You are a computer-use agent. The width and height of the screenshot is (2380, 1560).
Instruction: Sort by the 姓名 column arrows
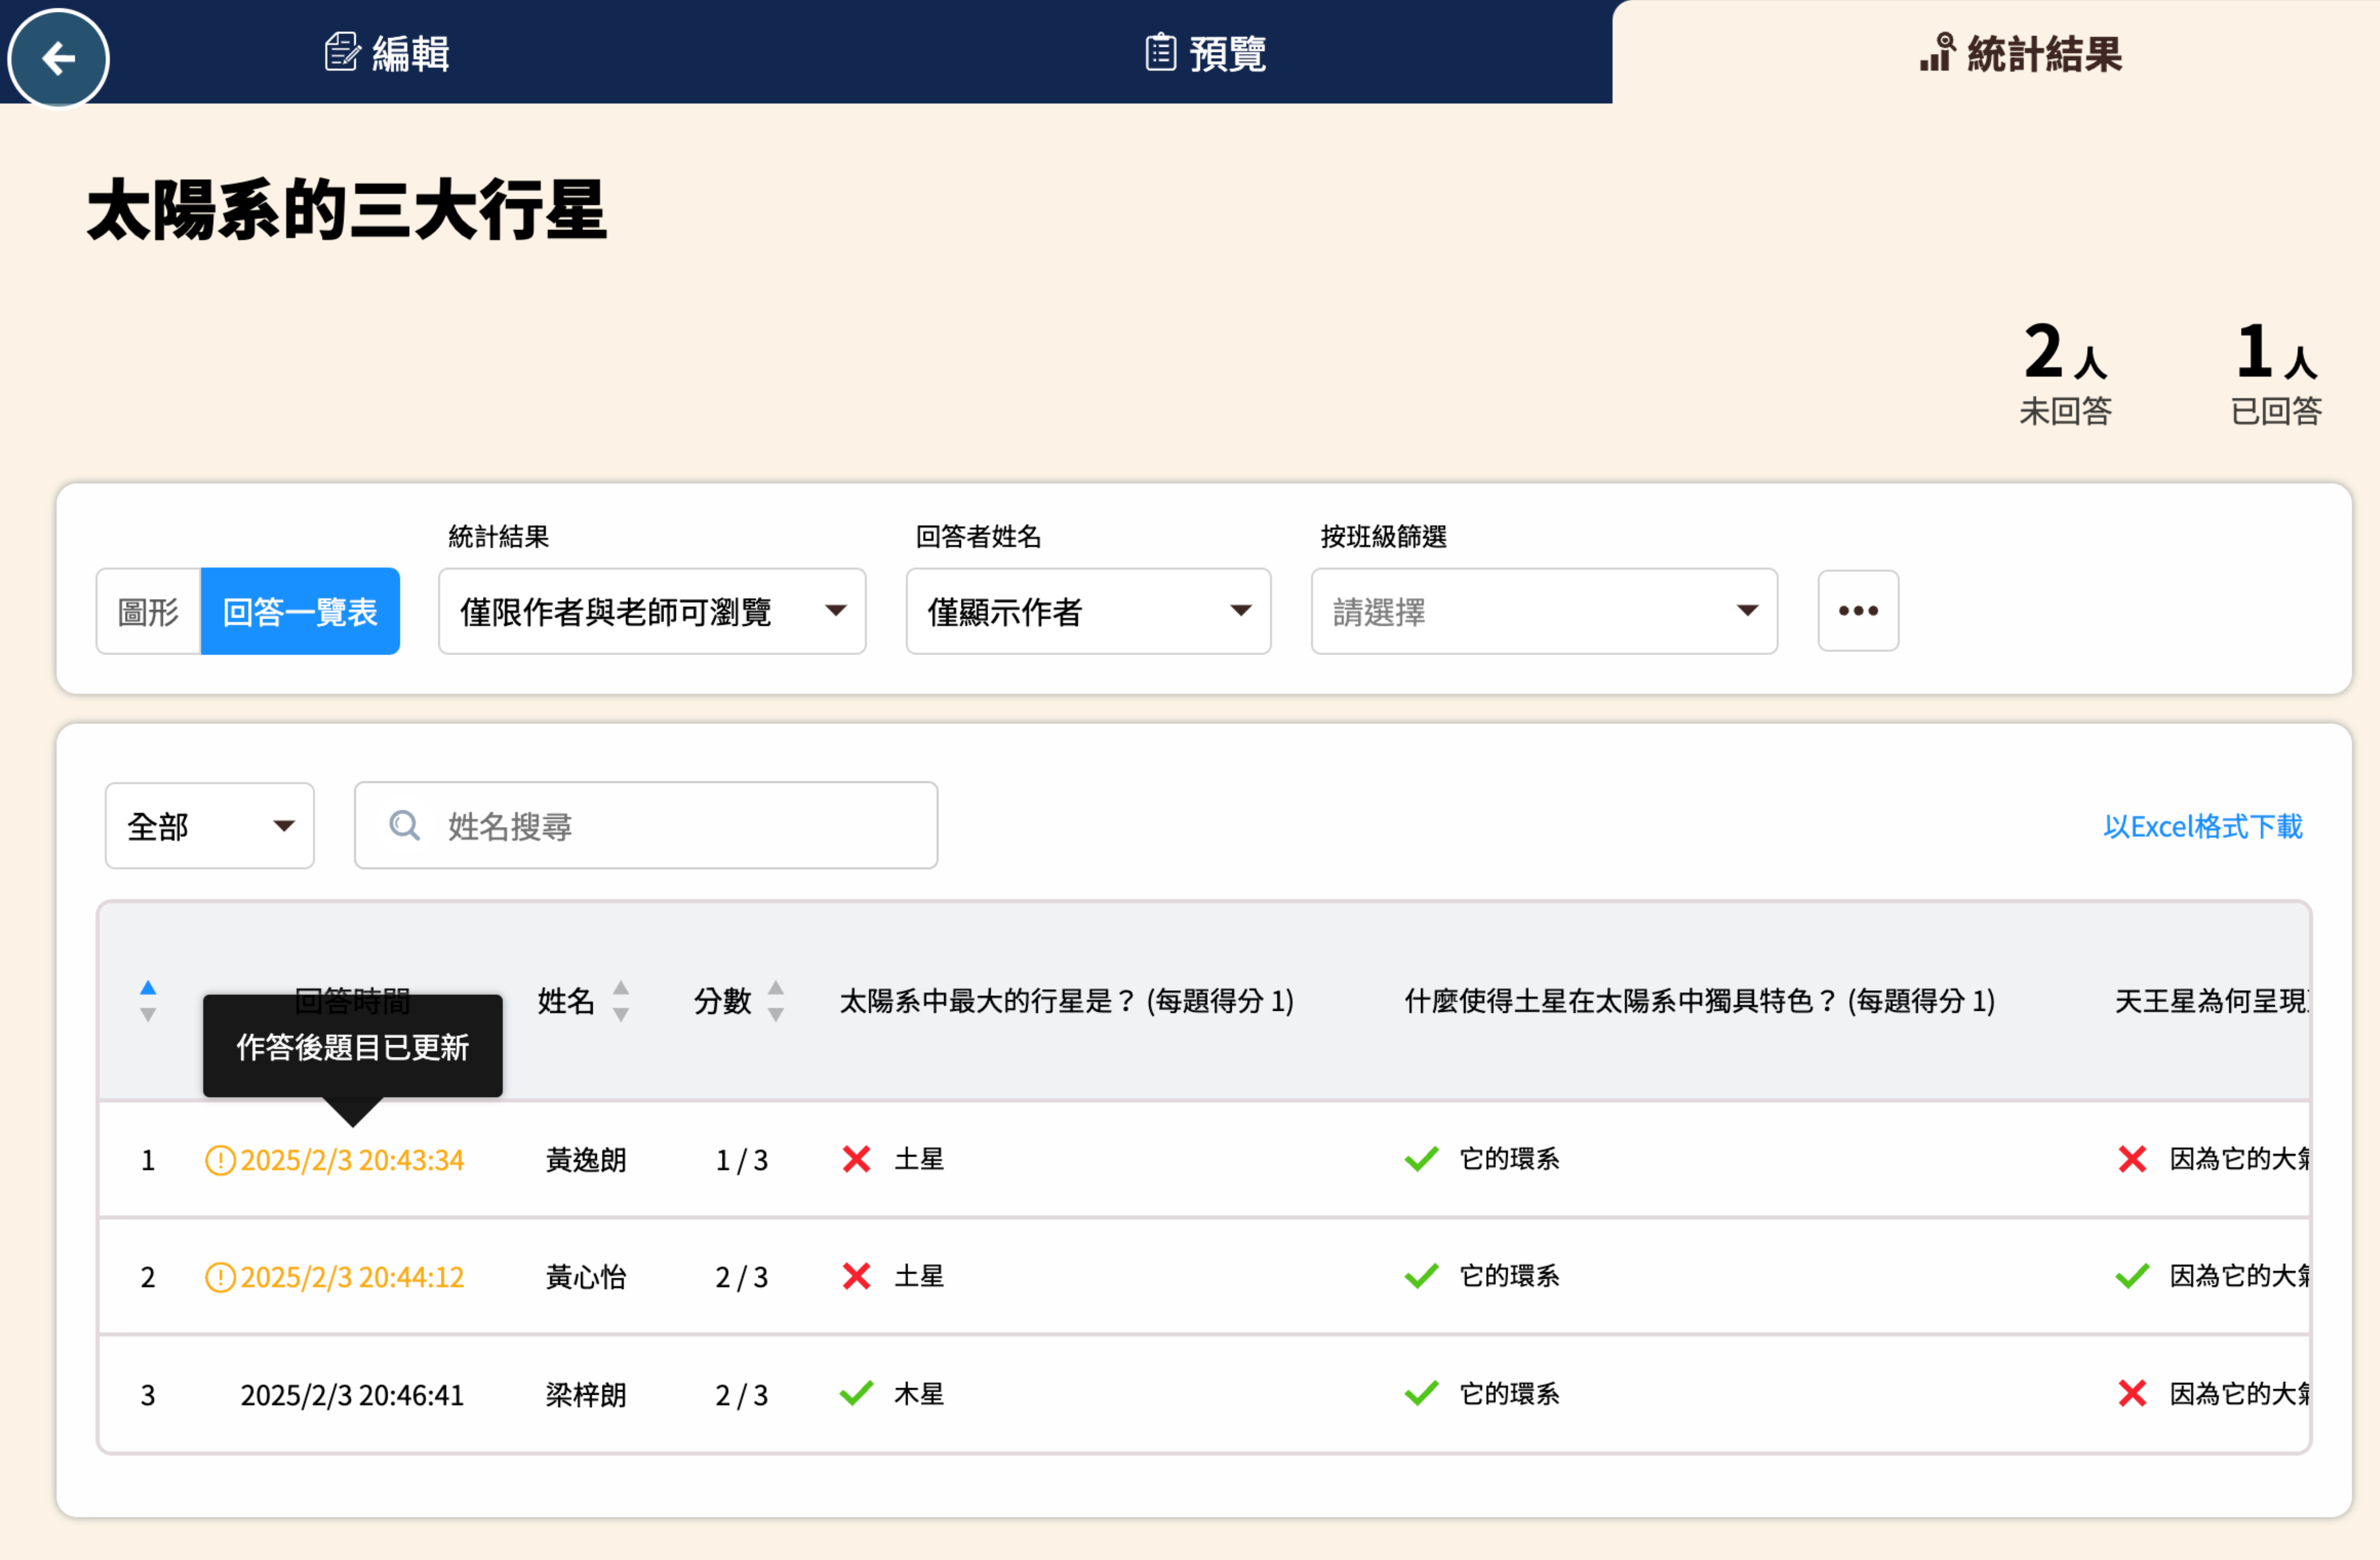click(x=620, y=1000)
